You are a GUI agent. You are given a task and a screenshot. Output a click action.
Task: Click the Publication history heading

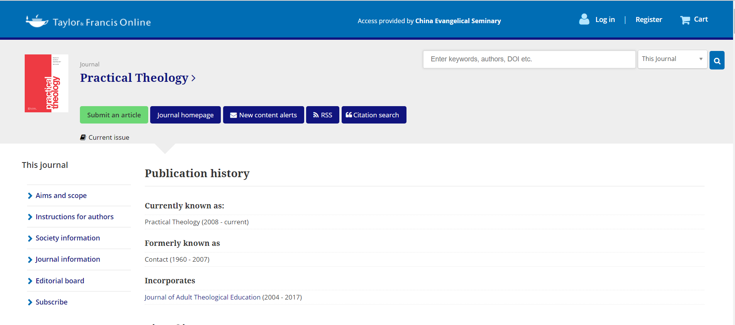pos(197,174)
